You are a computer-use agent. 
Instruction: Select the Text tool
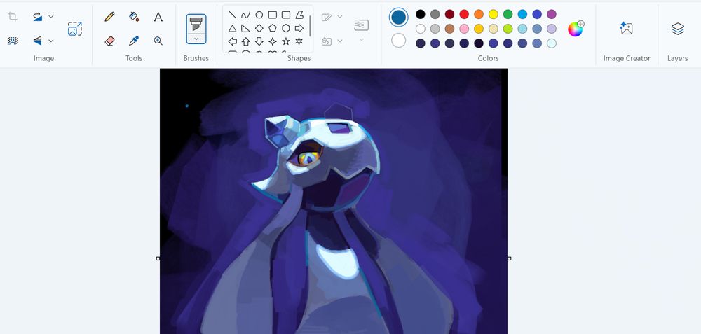pyautogui.click(x=158, y=17)
